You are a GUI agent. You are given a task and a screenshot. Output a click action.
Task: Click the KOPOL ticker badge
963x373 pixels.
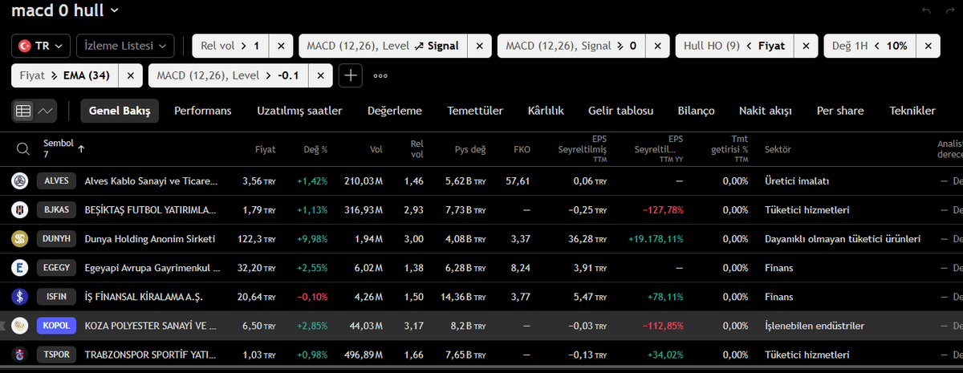click(x=57, y=326)
